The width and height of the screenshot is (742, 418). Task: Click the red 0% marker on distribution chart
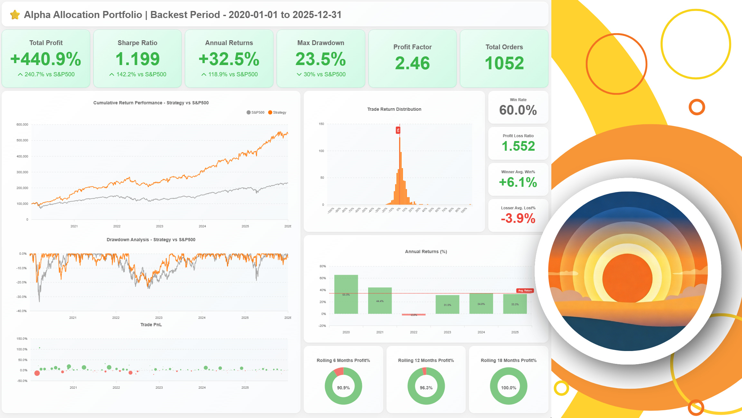tap(398, 130)
